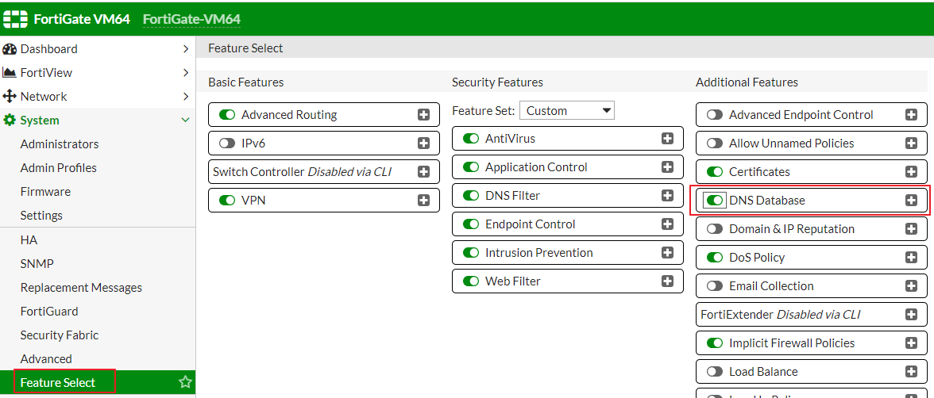Click the Network arrows icon

[x=10, y=97]
